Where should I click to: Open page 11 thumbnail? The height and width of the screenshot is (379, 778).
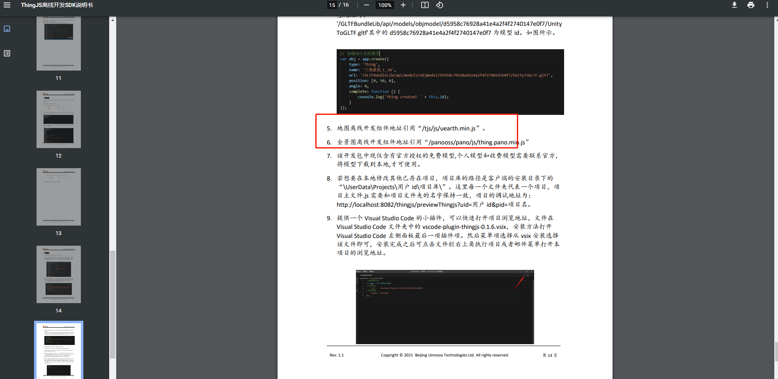59,43
